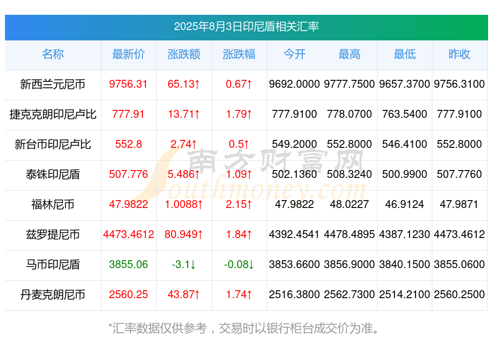Click the disclaimer 汇率数据仅供参考 footnote
Screen dimensions: 493x344
(244, 328)
